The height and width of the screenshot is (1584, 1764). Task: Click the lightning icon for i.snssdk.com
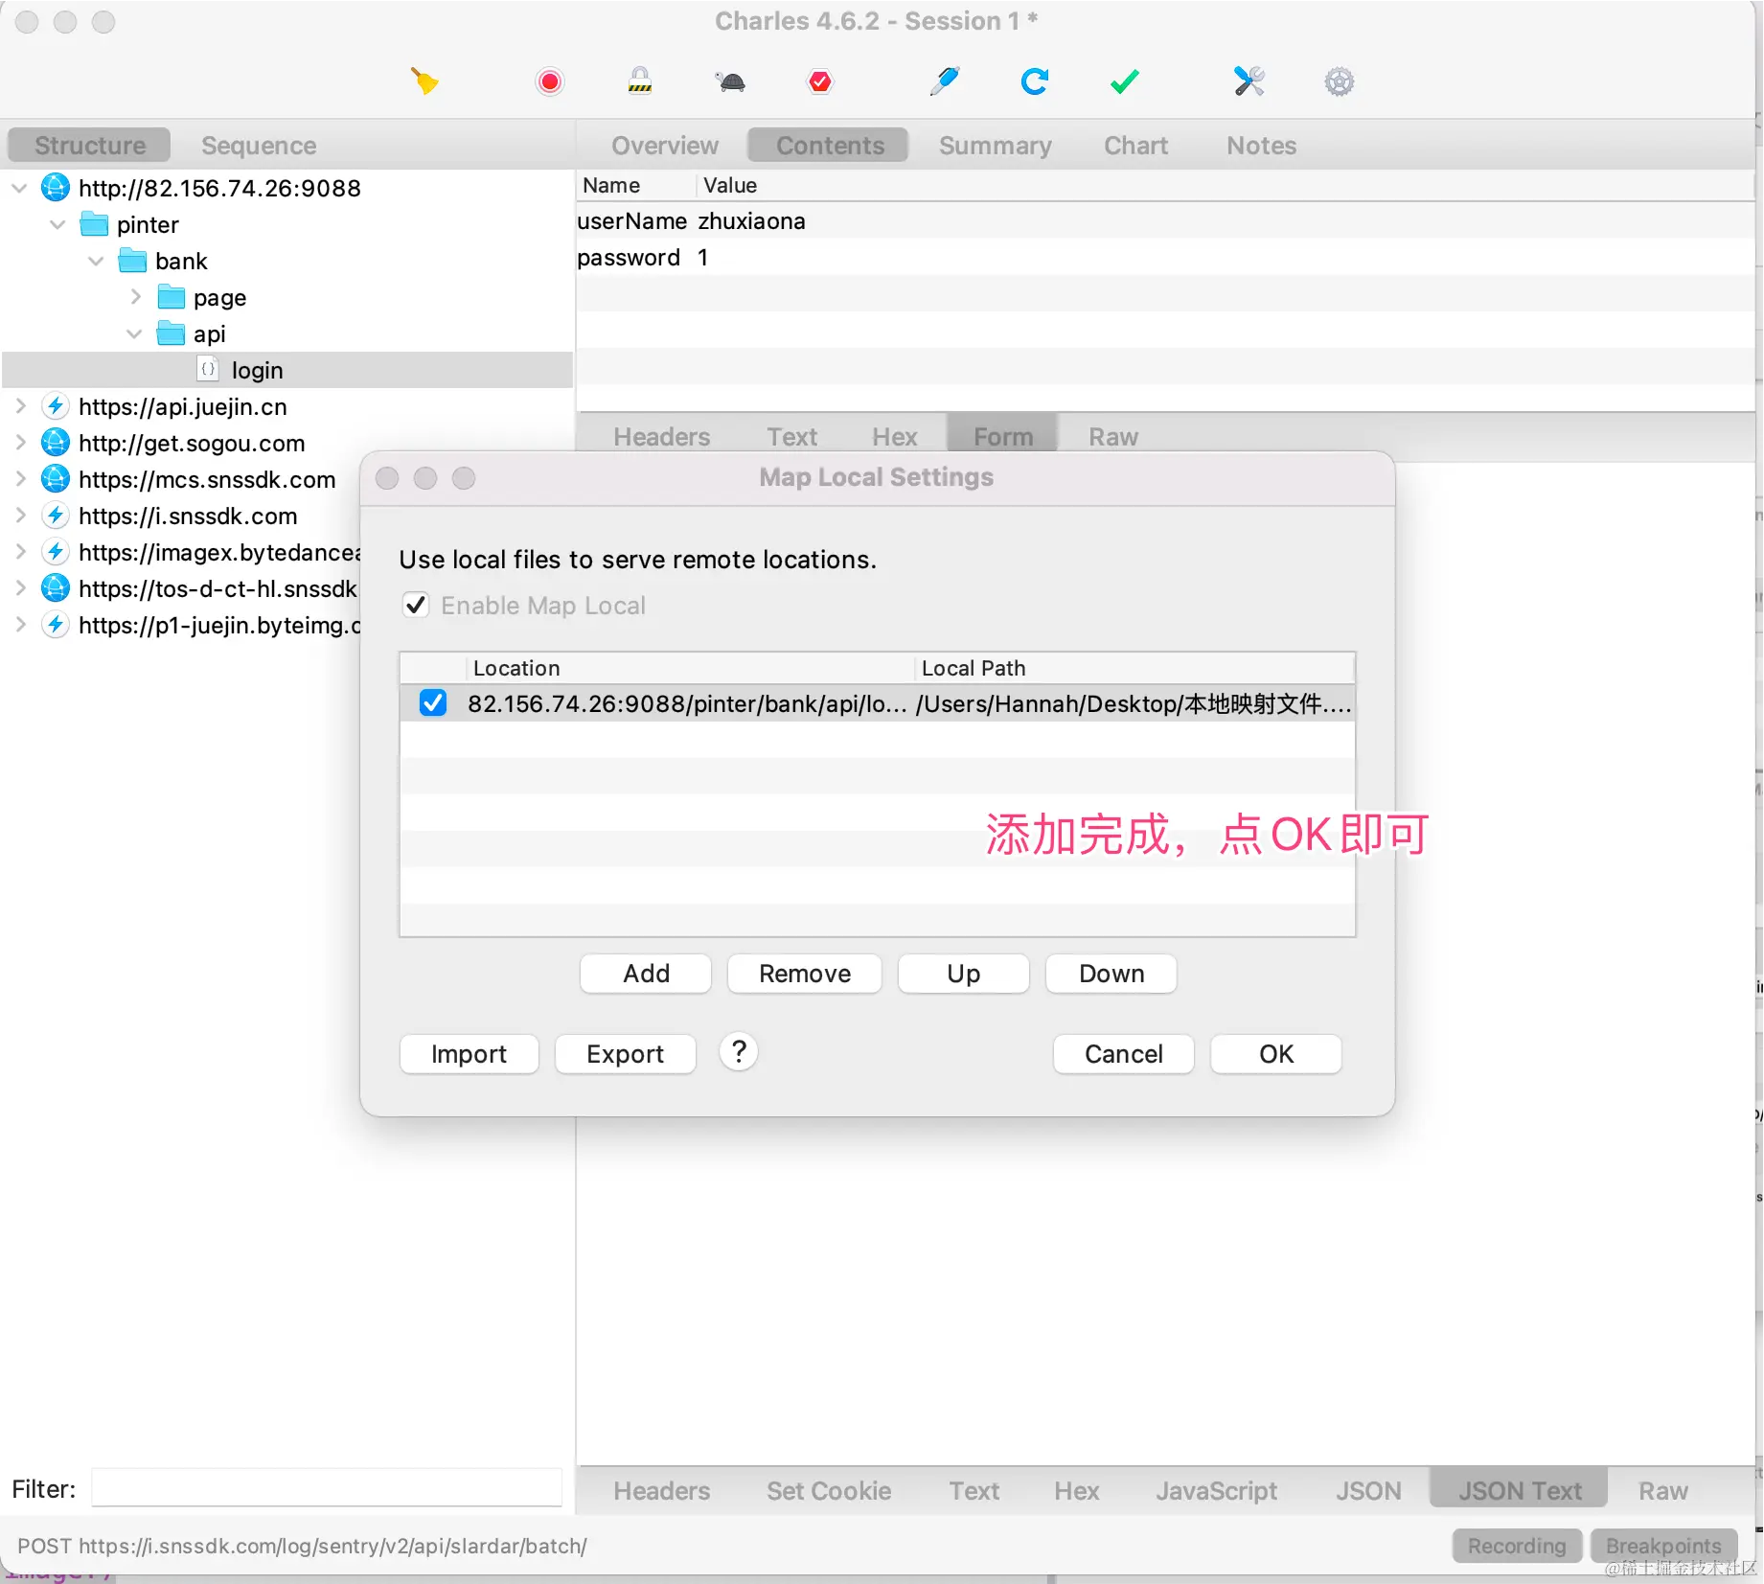click(x=56, y=516)
